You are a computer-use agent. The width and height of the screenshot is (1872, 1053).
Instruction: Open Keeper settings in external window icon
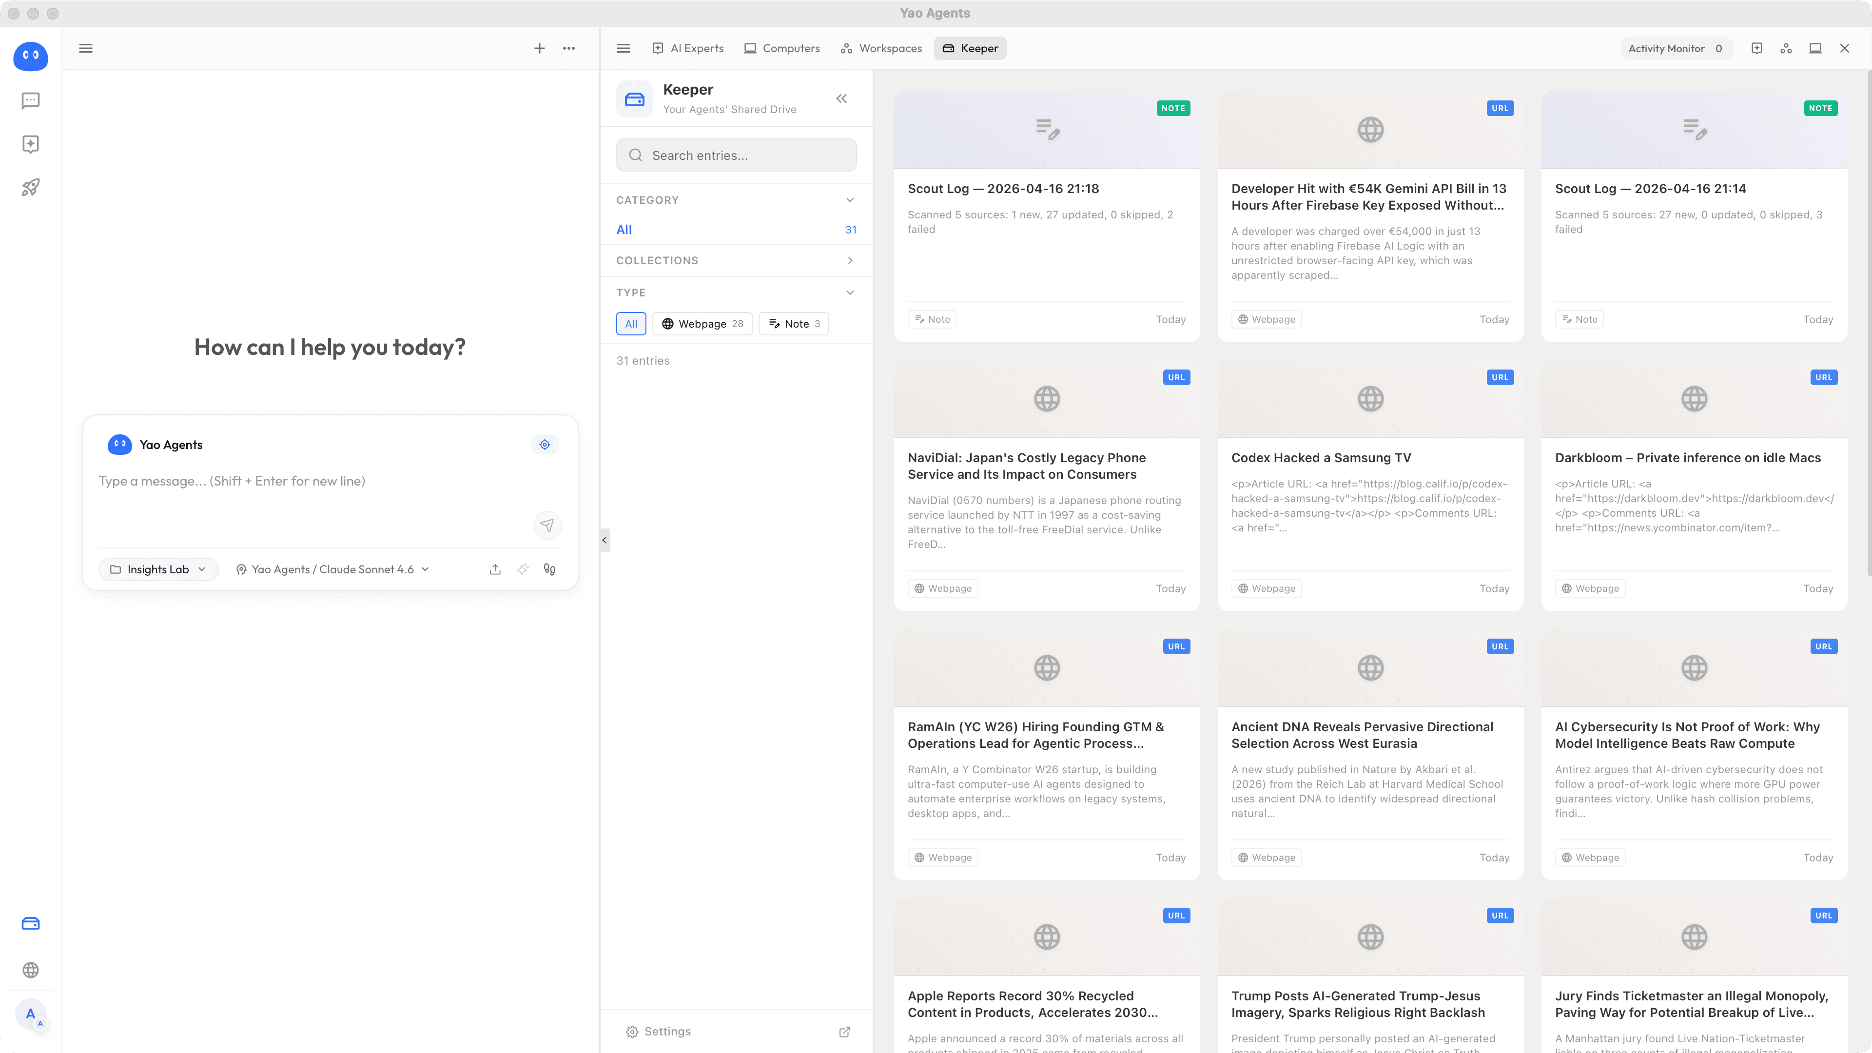pyautogui.click(x=844, y=1032)
